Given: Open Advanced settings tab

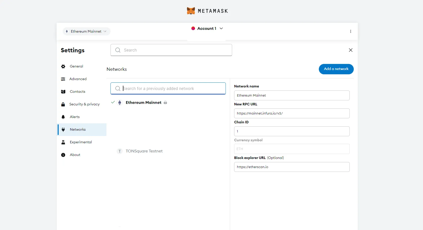Looking at the screenshot, I should 82,79.
